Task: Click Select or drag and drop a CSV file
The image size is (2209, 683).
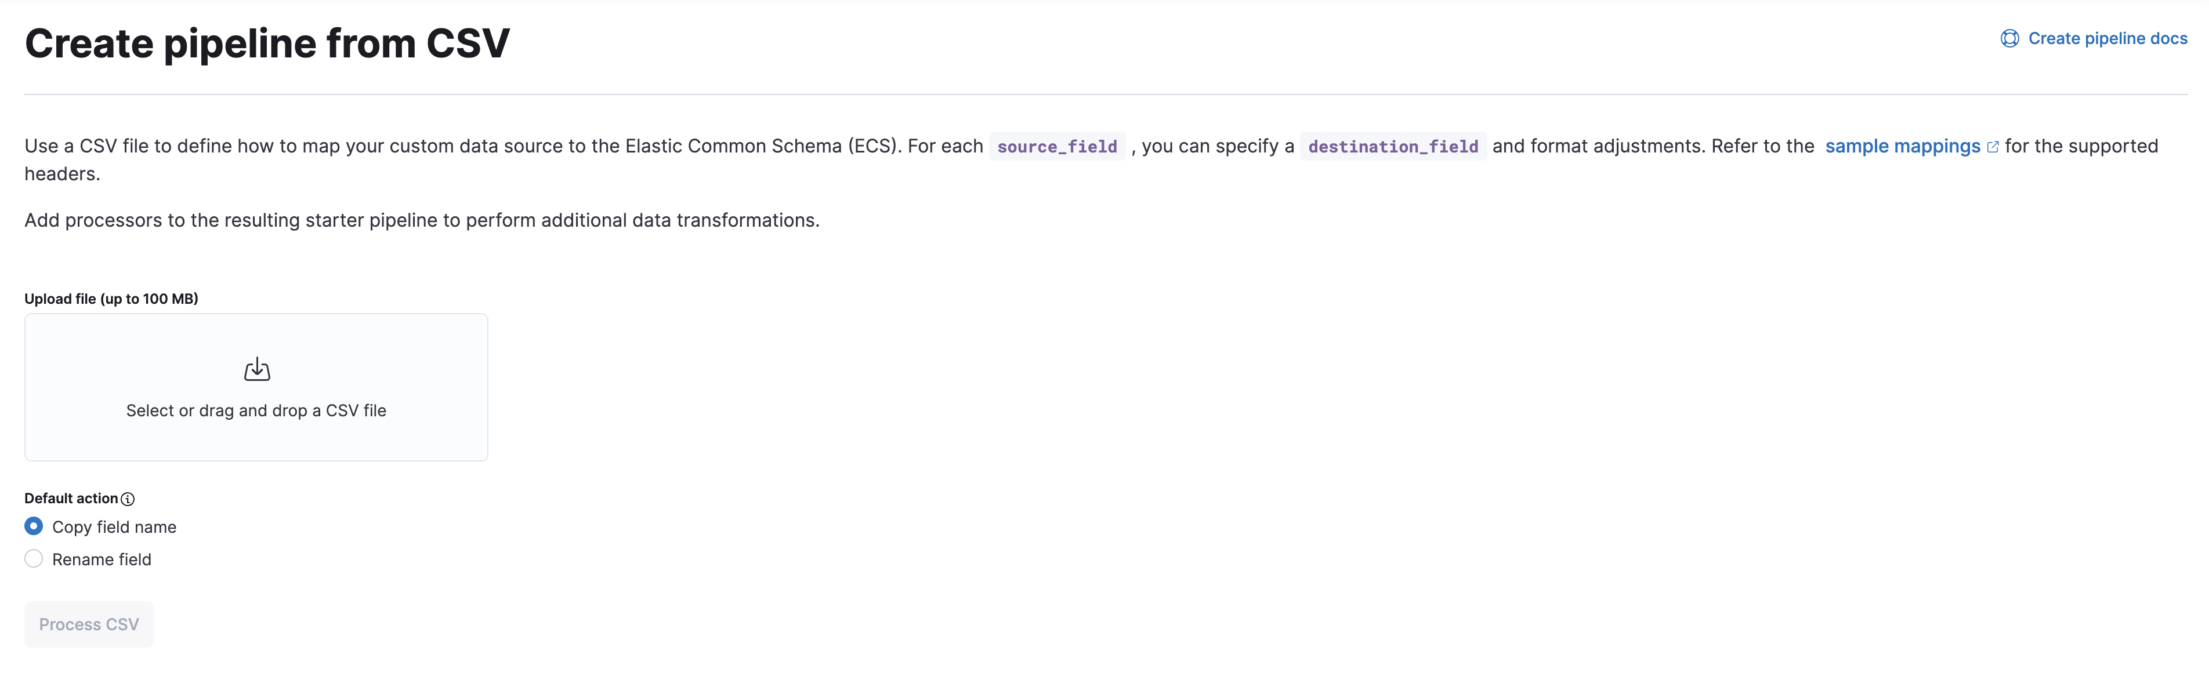Action: click(256, 410)
